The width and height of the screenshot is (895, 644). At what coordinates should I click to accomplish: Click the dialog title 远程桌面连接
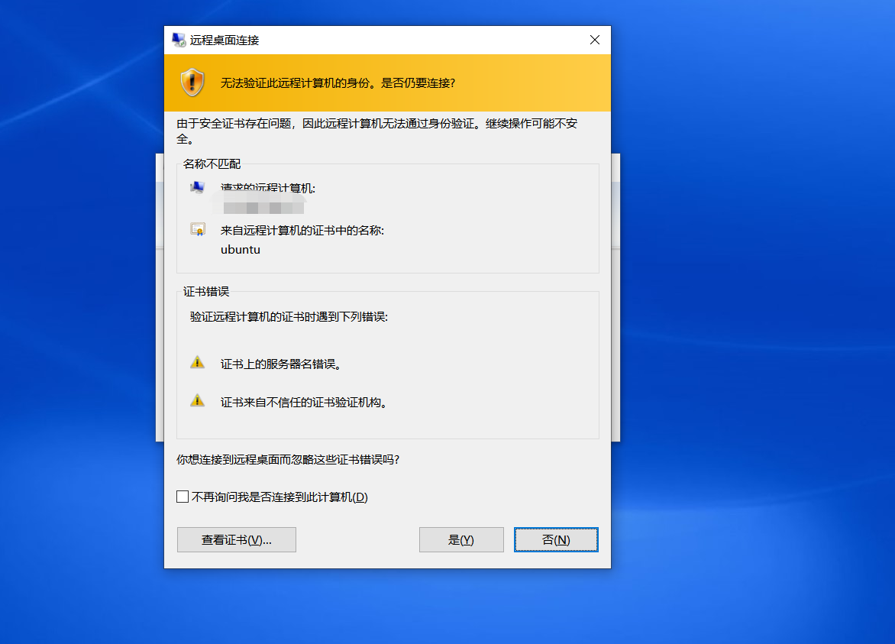click(x=224, y=40)
